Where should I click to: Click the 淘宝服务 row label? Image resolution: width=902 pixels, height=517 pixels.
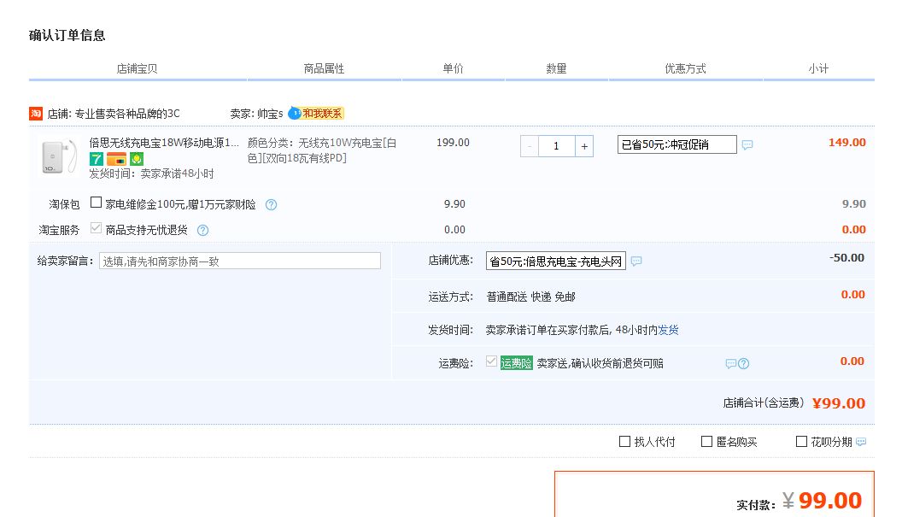[59, 230]
